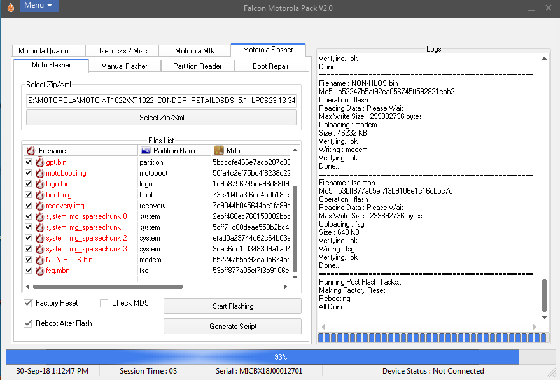The width and height of the screenshot is (560, 380).
Task: Click the 'modem' partition name cell
Action: point(150,260)
